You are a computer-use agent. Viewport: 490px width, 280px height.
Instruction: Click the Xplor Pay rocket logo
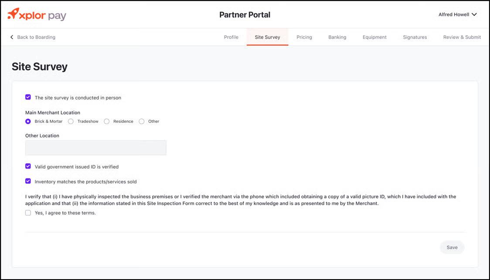pyautogui.click(x=14, y=14)
